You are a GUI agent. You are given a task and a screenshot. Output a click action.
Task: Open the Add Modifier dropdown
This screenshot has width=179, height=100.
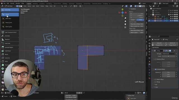coord(164,47)
